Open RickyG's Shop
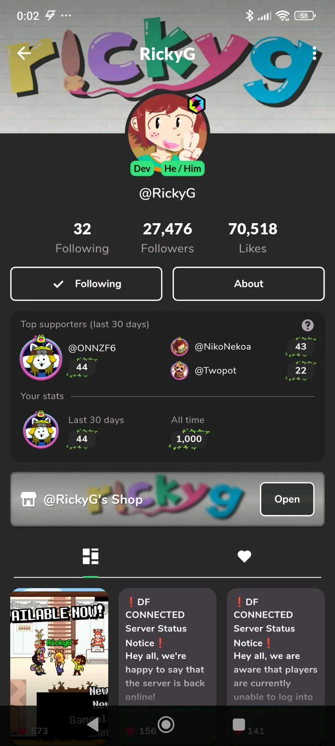 287,499
